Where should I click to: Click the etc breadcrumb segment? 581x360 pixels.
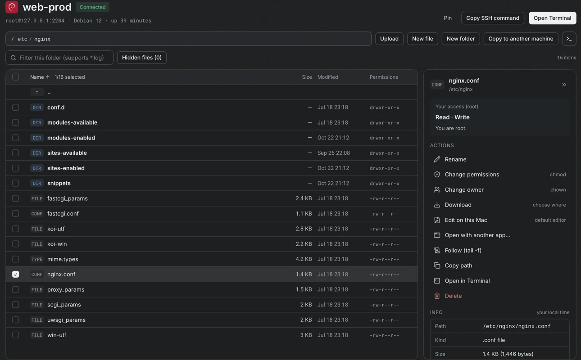coord(23,39)
